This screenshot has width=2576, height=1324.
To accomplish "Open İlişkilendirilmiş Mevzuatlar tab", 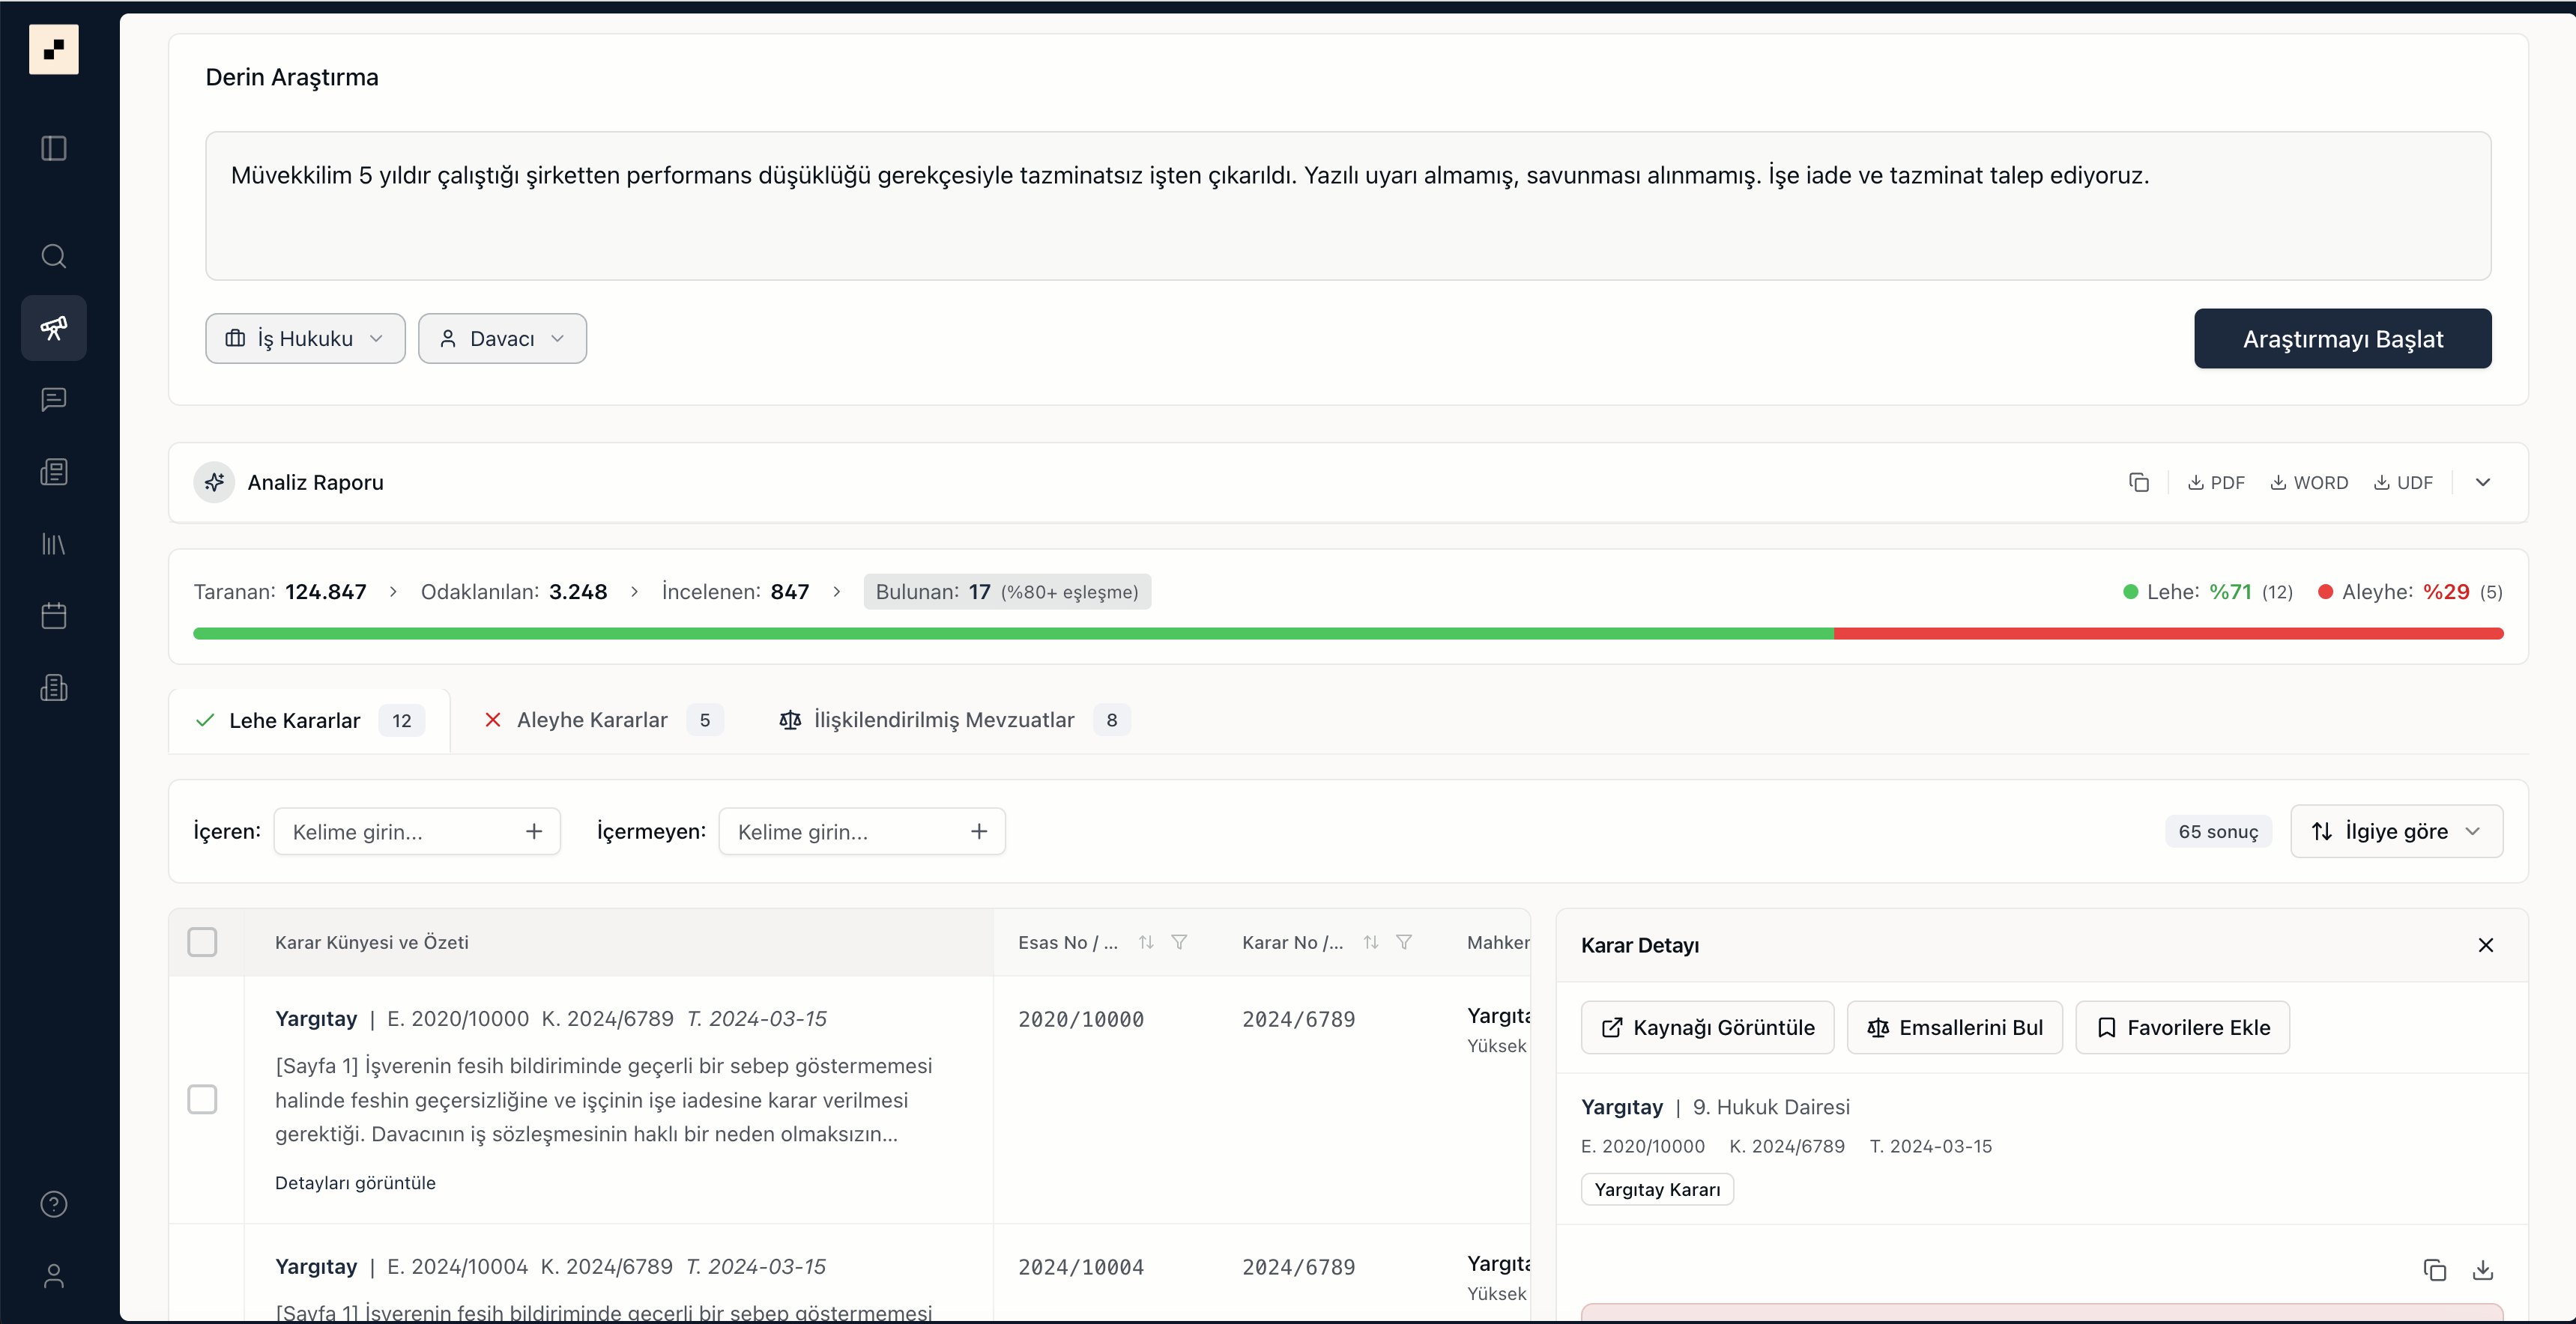I will coord(943,720).
